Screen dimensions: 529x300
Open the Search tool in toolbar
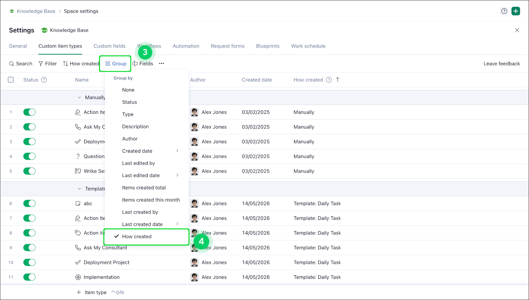[x=21, y=64]
